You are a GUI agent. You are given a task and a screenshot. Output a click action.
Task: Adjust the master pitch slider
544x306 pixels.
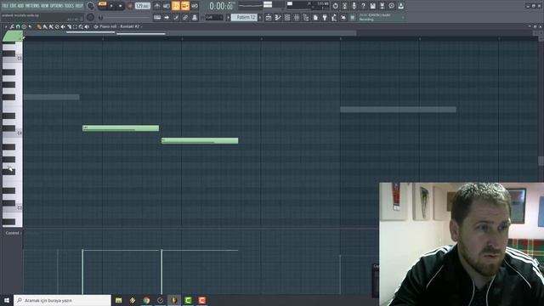[127, 17]
